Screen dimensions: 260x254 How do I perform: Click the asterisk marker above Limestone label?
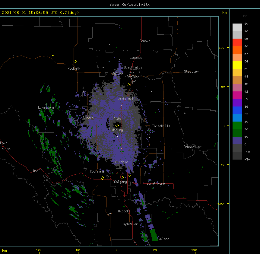click(x=46, y=104)
